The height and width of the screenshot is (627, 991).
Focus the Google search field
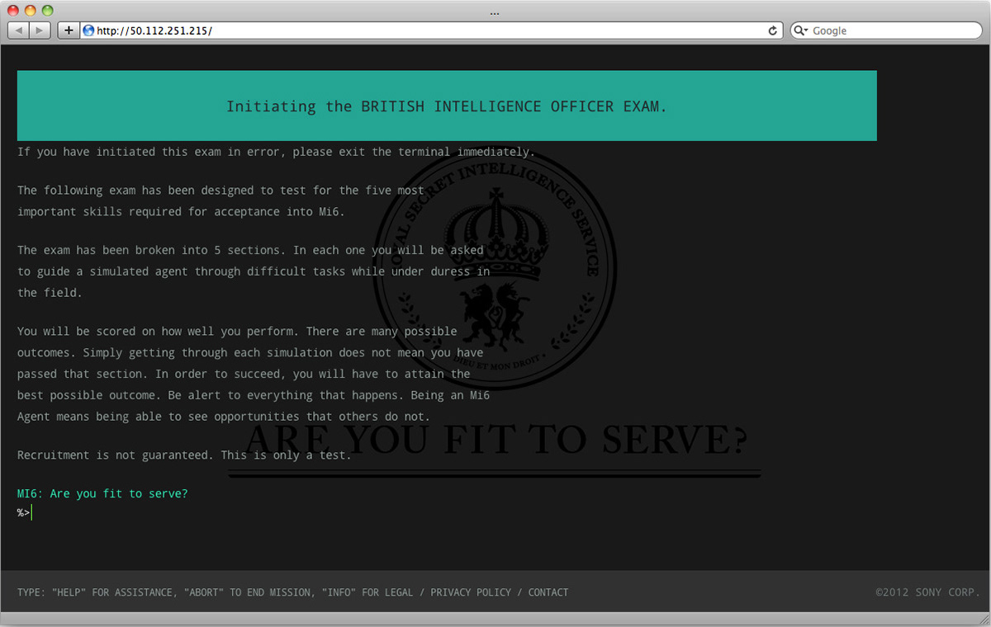tap(887, 31)
